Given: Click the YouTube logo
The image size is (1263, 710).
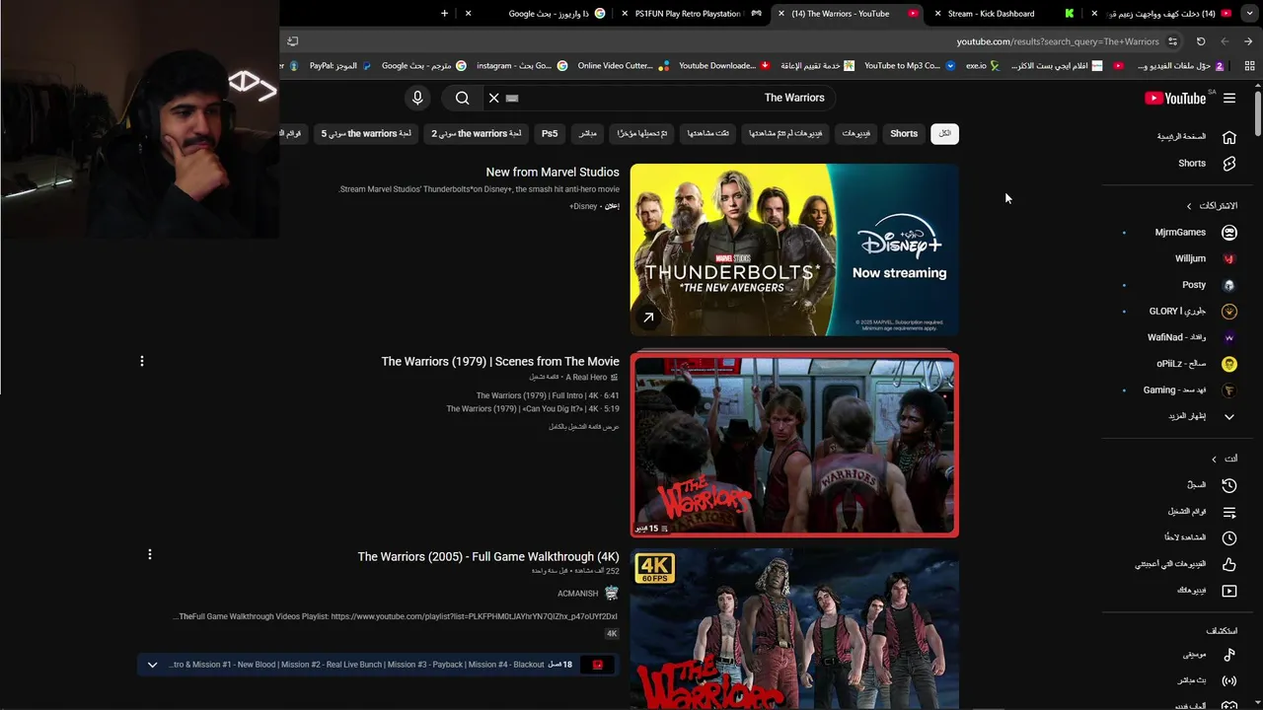Looking at the screenshot, I should pyautogui.click(x=1175, y=98).
